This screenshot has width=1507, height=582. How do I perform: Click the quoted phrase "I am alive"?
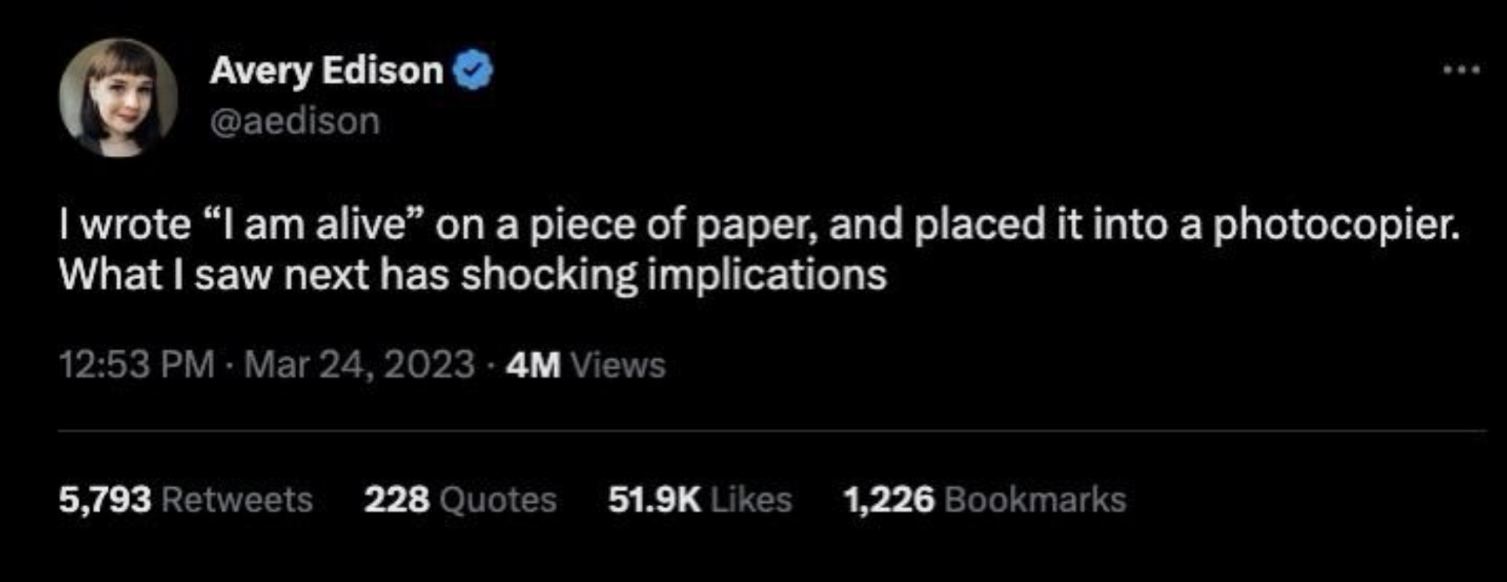tap(314, 225)
